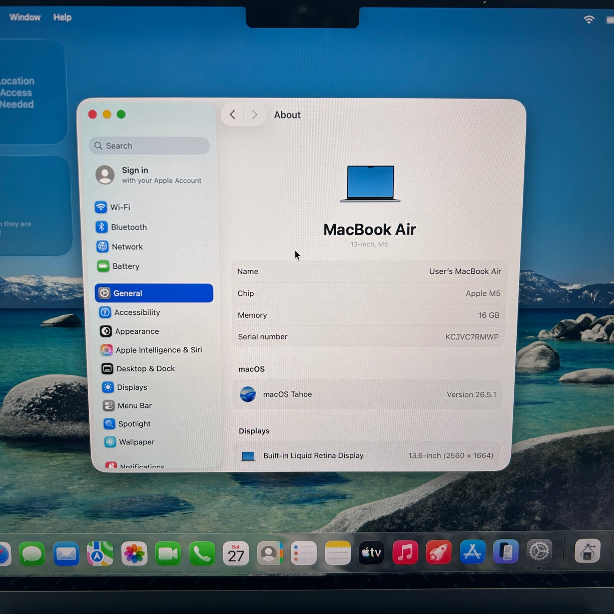This screenshot has height=614, width=614.
Task: Launch Photos from the Dock
Action: pos(134,553)
